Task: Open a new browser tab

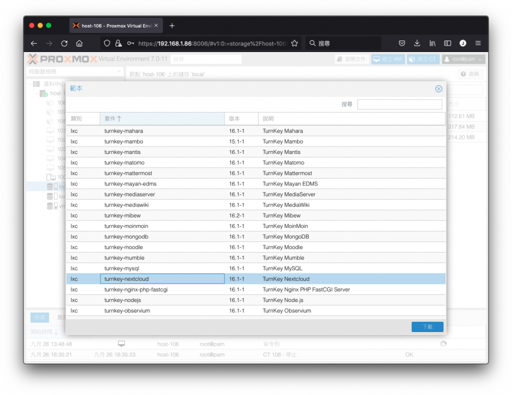Action: coord(172,26)
